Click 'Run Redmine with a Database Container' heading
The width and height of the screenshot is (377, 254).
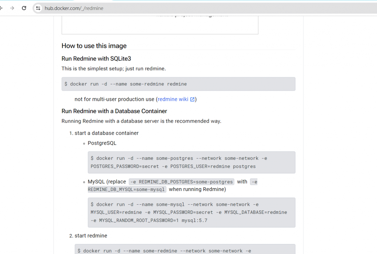(114, 111)
